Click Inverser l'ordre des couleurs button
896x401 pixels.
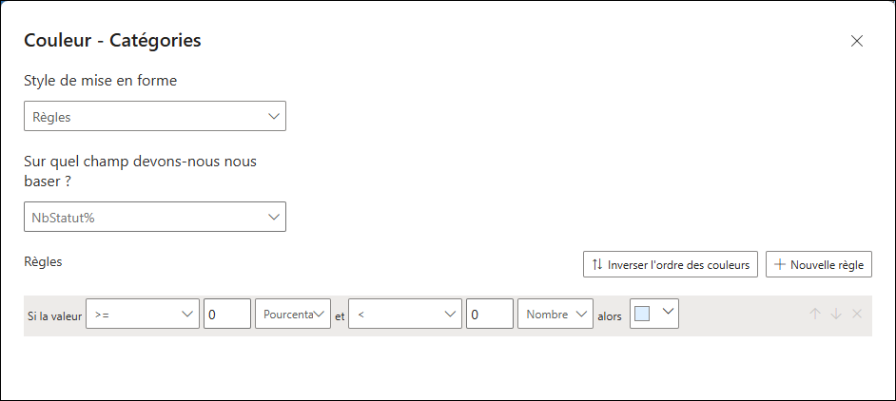[x=671, y=265]
